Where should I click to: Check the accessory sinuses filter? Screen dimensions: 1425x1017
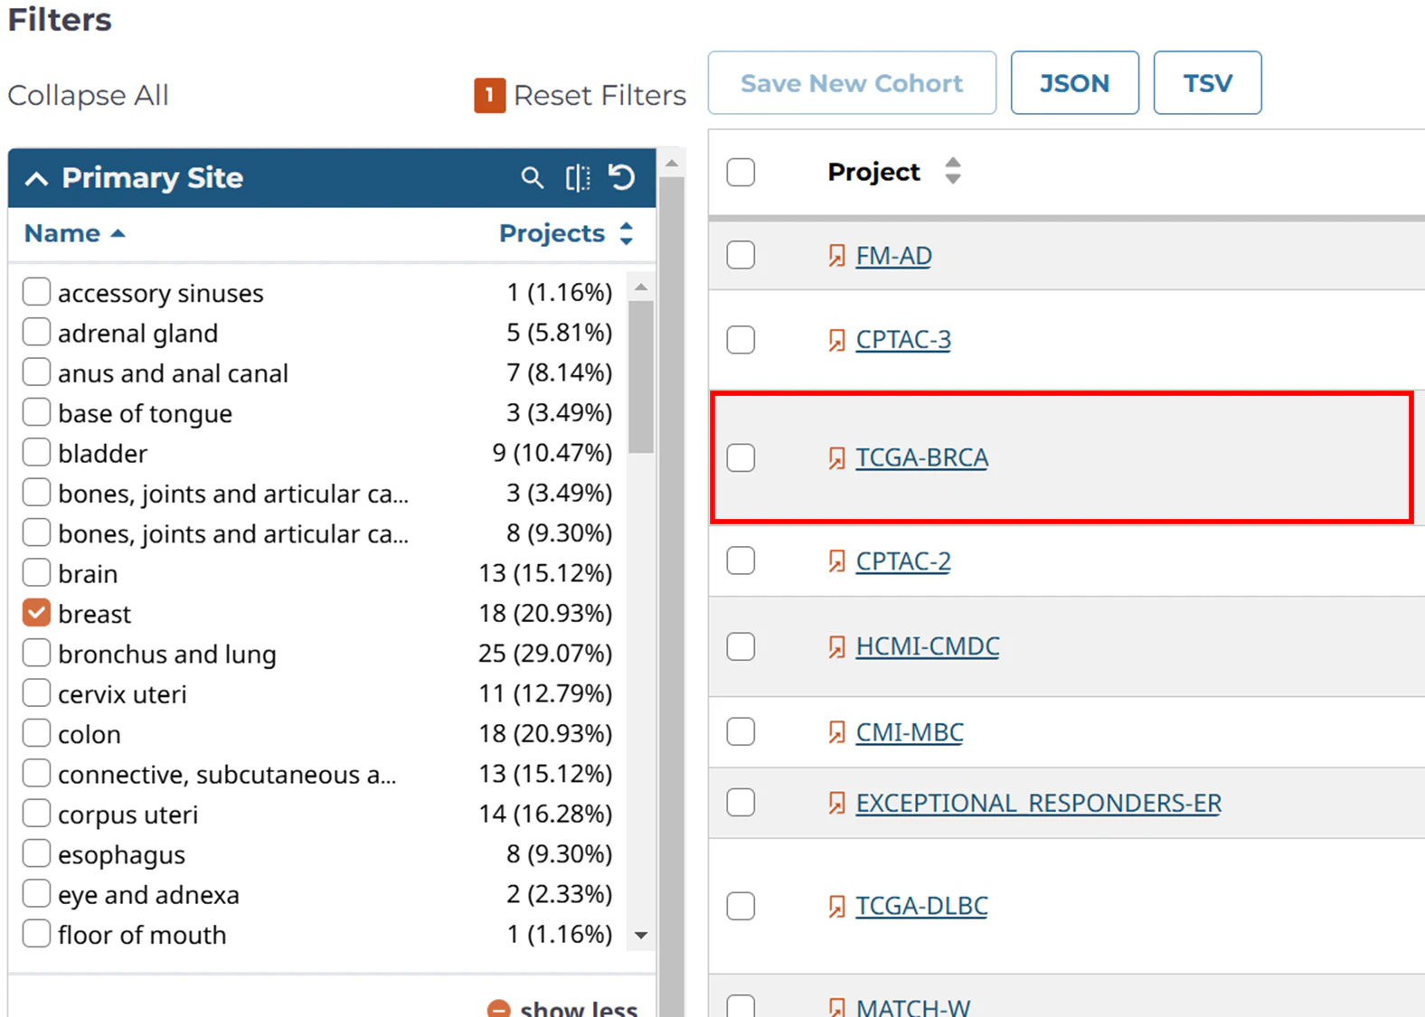point(36,292)
